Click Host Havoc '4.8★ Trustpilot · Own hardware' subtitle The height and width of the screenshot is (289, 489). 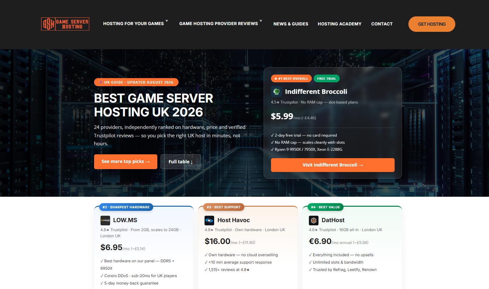[245, 230]
